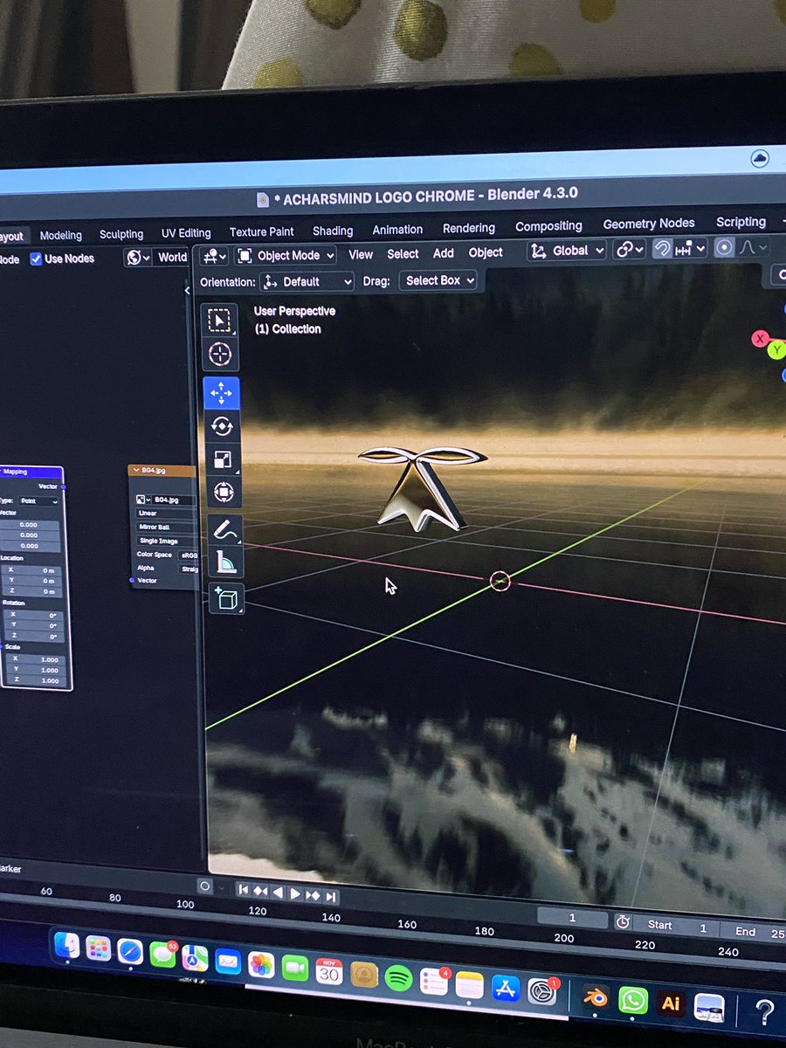Open the Global transform orientation dropdown
Screen dimensions: 786x1048
click(567, 250)
